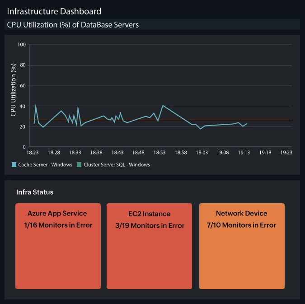Click the Cache Server legend color swatch
The width and height of the screenshot is (305, 304).
[14, 165]
